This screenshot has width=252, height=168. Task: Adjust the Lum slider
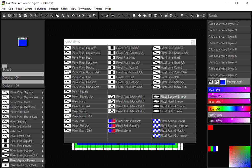pyautogui.click(x=229, y=120)
